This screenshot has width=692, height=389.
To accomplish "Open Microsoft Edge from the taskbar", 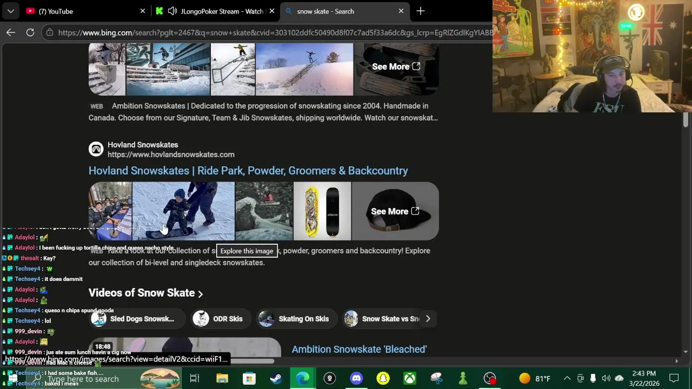I will click(303, 378).
